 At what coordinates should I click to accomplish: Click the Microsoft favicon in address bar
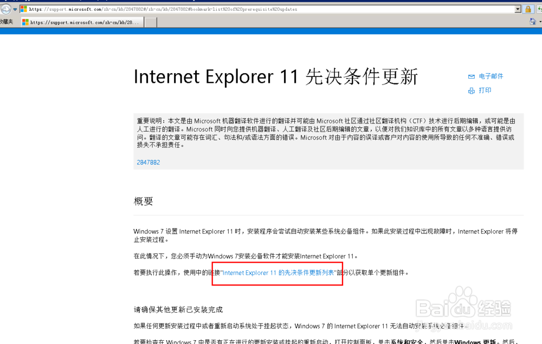23,9
